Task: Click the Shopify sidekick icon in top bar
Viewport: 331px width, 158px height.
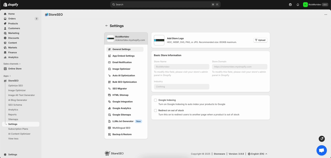Action: tap(290, 5)
